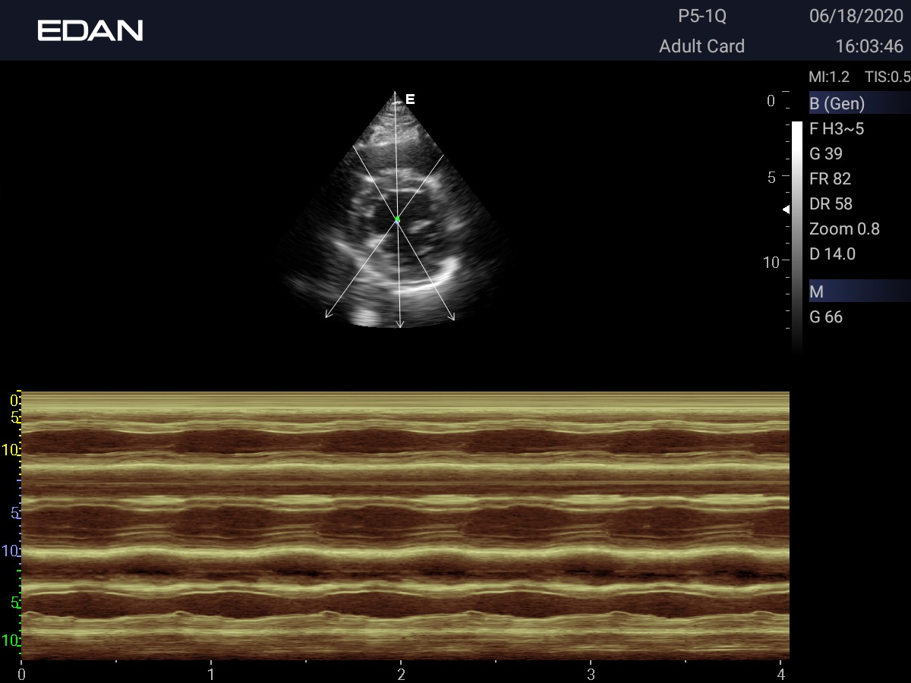Select the P5-1Q probe label
Screen dimensions: 911x683
(x=702, y=17)
